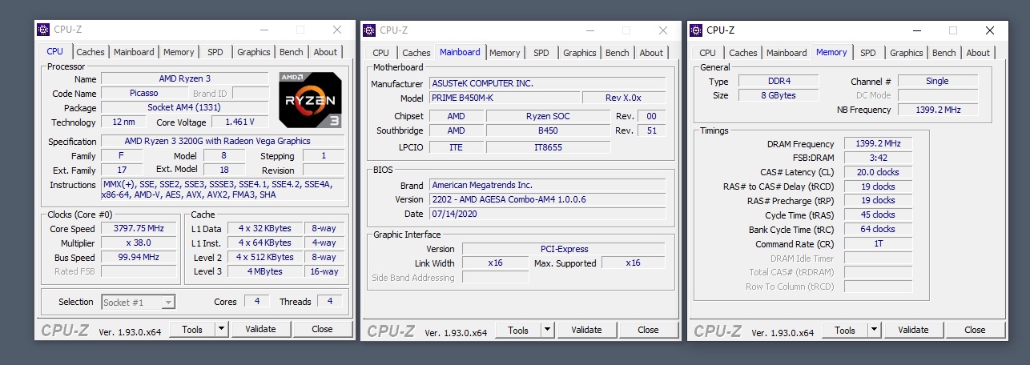This screenshot has height=365, width=1030.
Task: Switch to Memory tab in Mainboard window
Action: [x=505, y=53]
